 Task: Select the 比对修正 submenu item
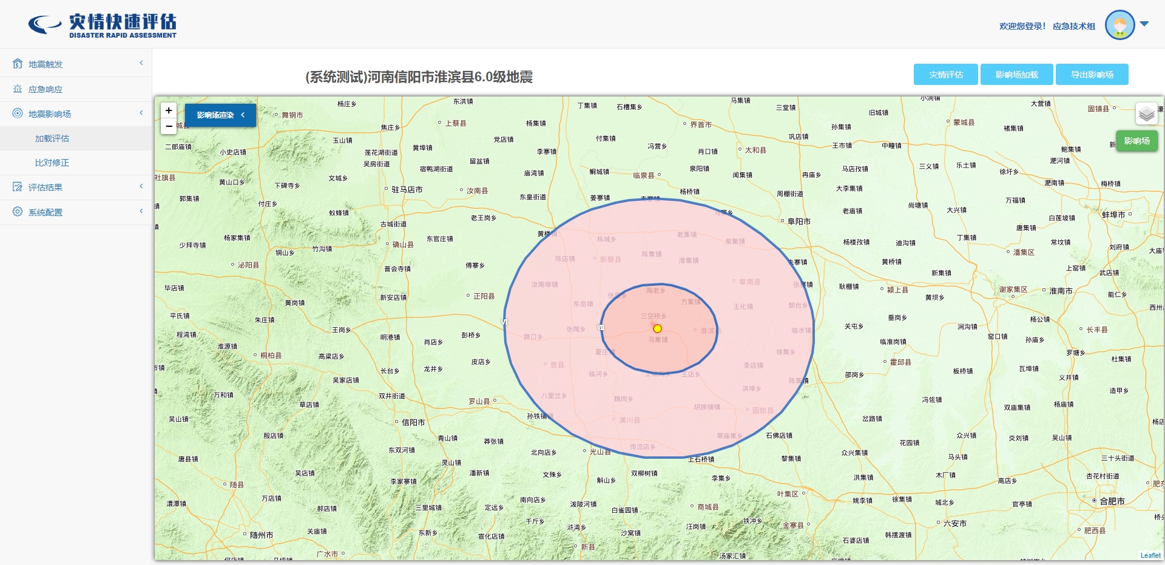click(x=52, y=163)
